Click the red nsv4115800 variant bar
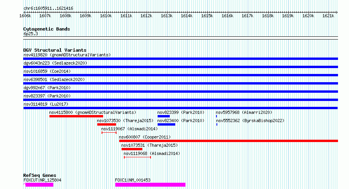Viewport: 349px width, 189px height. (x=76, y=116)
